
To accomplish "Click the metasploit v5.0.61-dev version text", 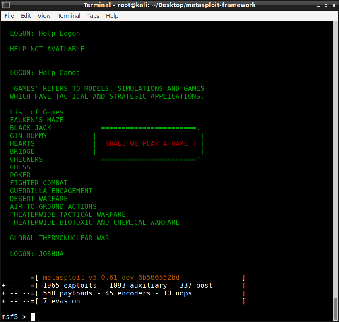I will [111, 277].
